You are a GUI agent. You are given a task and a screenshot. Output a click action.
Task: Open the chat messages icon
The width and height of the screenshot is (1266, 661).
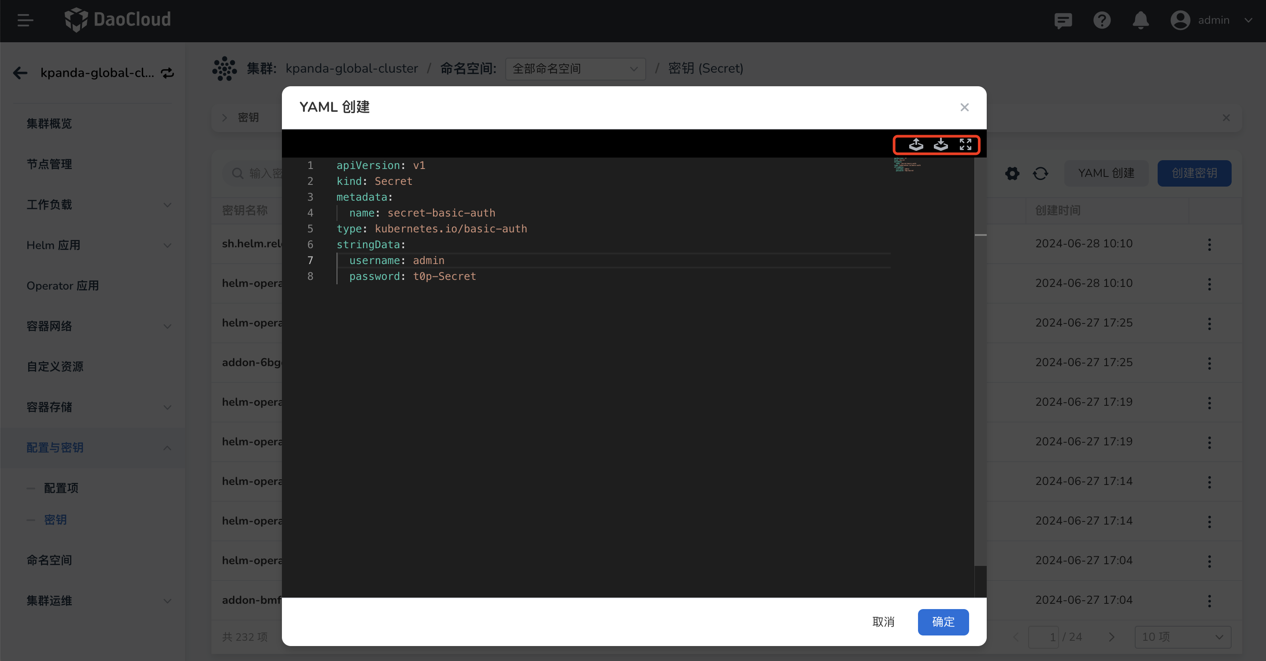[x=1063, y=20]
